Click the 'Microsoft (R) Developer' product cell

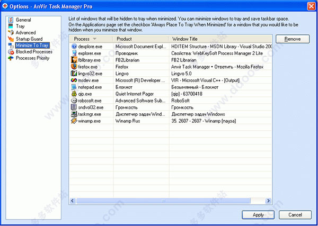tap(140, 80)
